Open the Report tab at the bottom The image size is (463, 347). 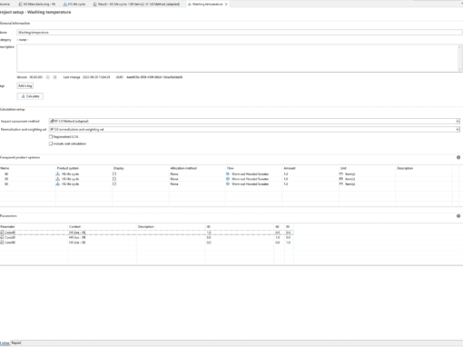point(16,342)
